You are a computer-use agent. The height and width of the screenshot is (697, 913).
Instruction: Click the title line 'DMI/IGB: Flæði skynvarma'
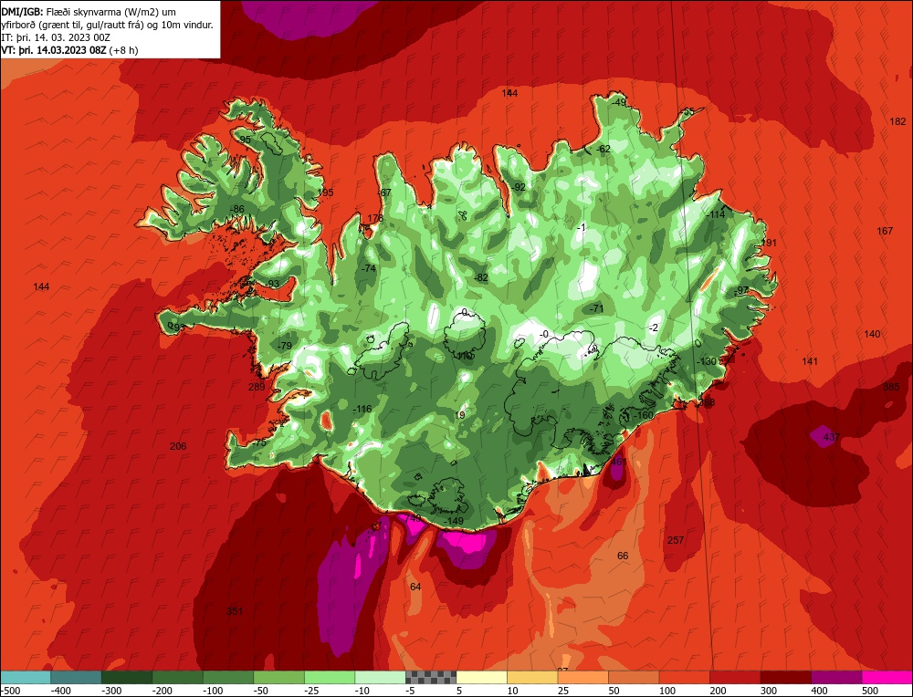tap(89, 12)
